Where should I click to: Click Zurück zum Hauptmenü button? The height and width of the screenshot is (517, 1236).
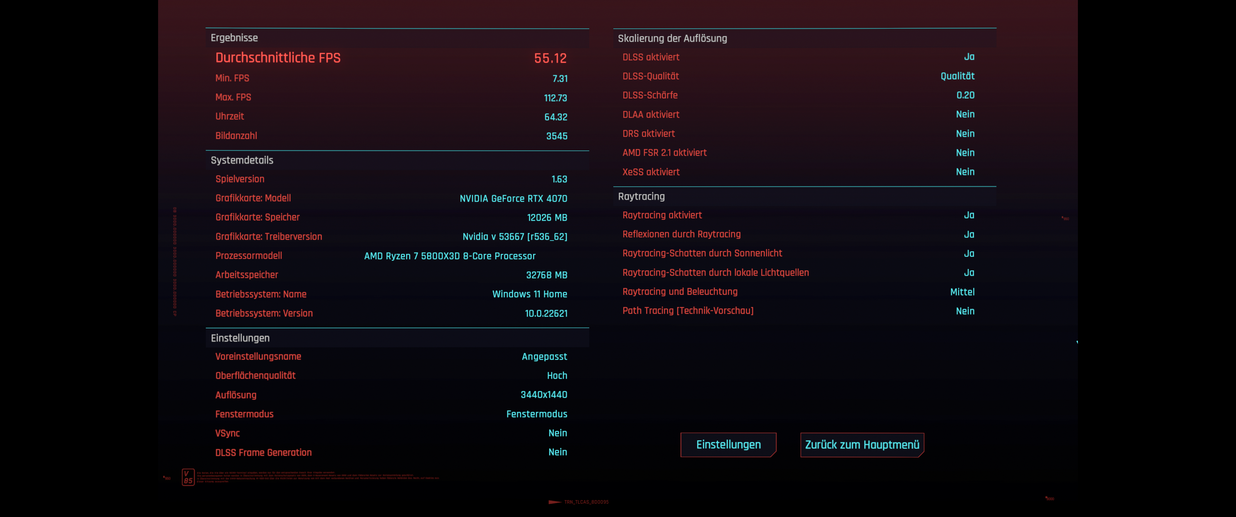pyautogui.click(x=862, y=444)
